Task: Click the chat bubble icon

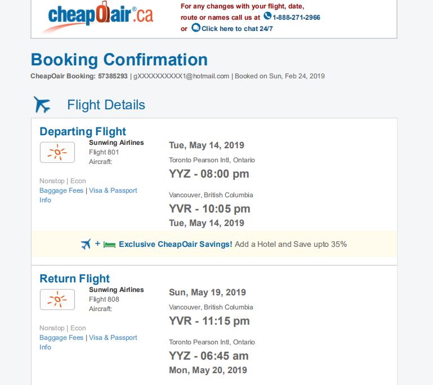Action: 195,28
